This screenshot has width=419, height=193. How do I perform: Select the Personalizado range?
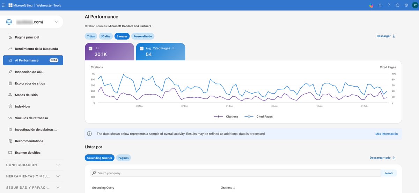[143, 36]
